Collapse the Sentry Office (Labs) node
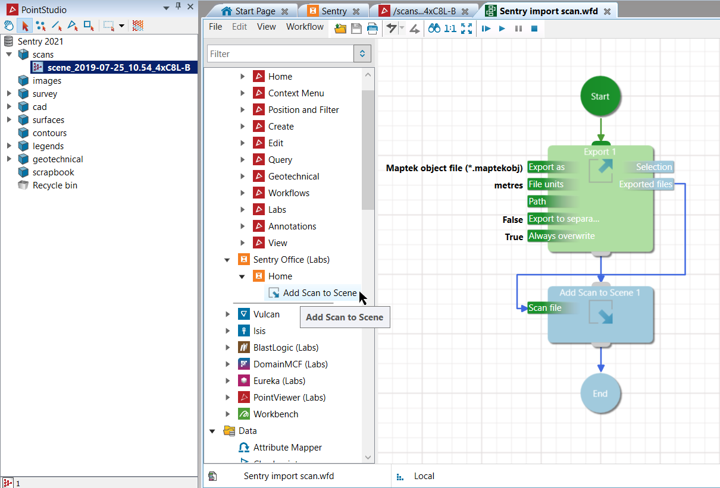The width and height of the screenshot is (720, 488). pyautogui.click(x=227, y=260)
